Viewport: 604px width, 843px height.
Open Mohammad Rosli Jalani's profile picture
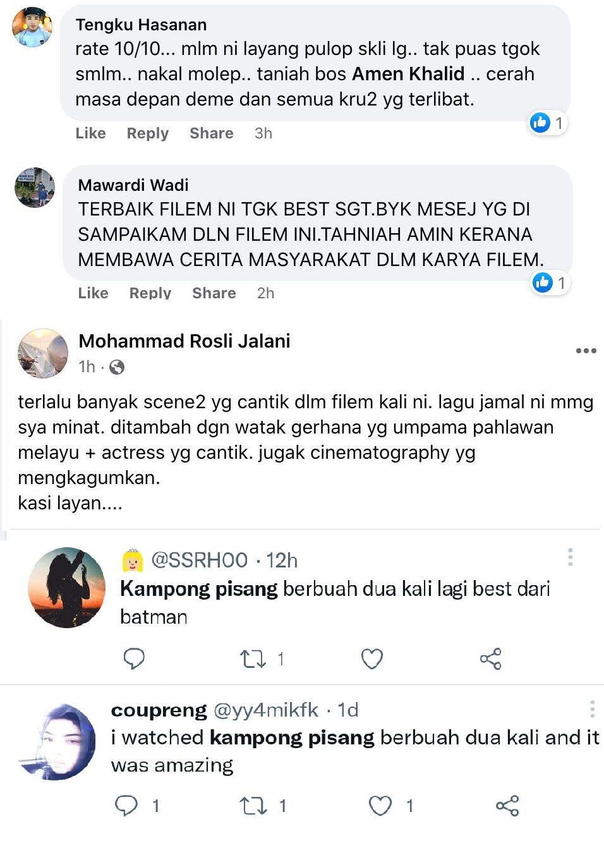click(x=43, y=353)
